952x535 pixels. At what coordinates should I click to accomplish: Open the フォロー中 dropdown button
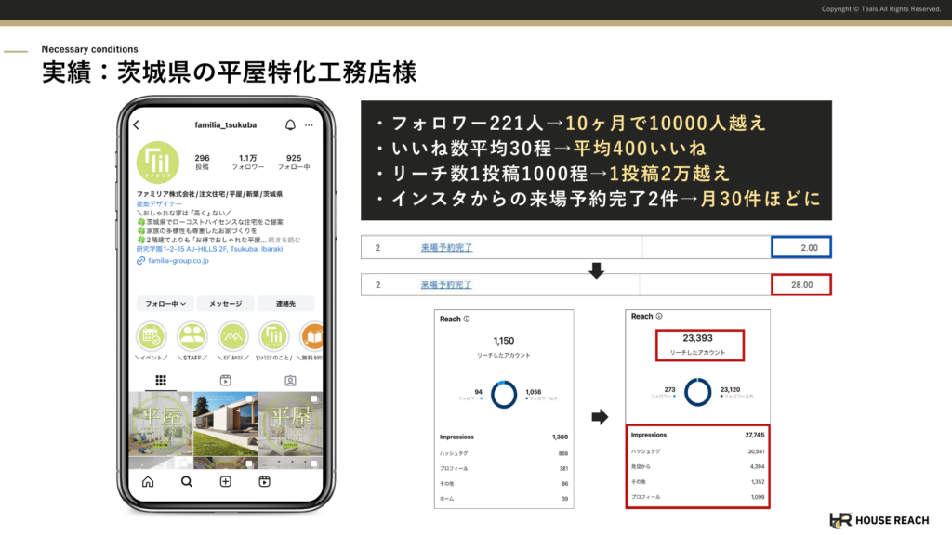coord(165,304)
